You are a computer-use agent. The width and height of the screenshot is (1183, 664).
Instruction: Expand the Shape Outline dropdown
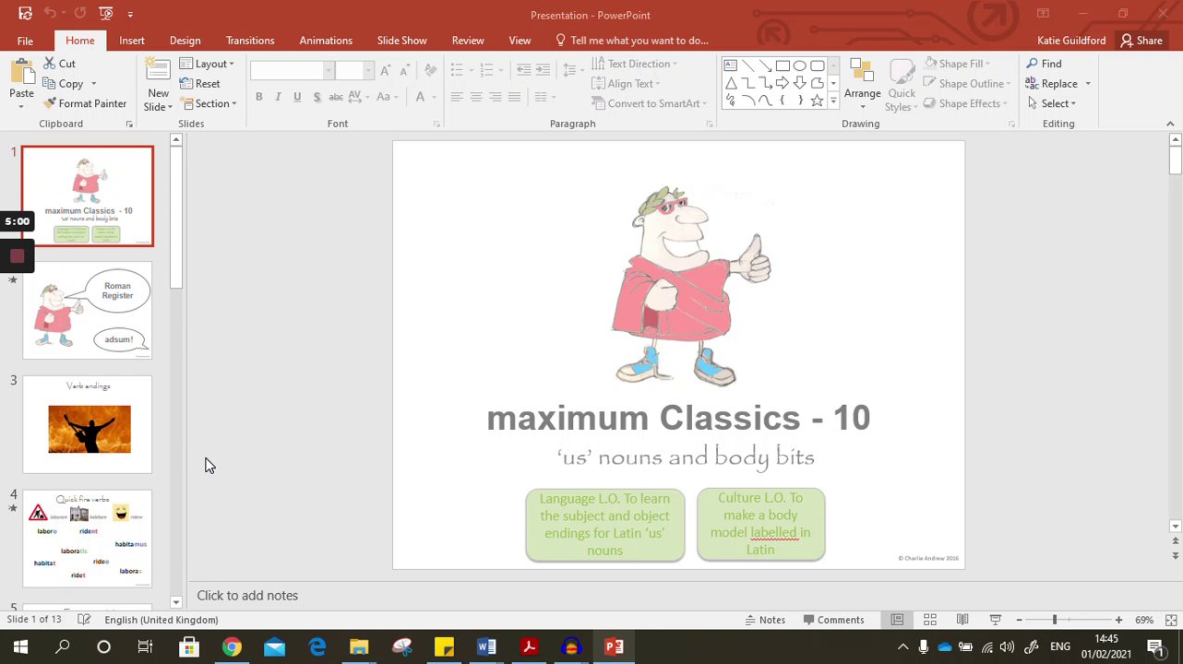[x=967, y=84]
